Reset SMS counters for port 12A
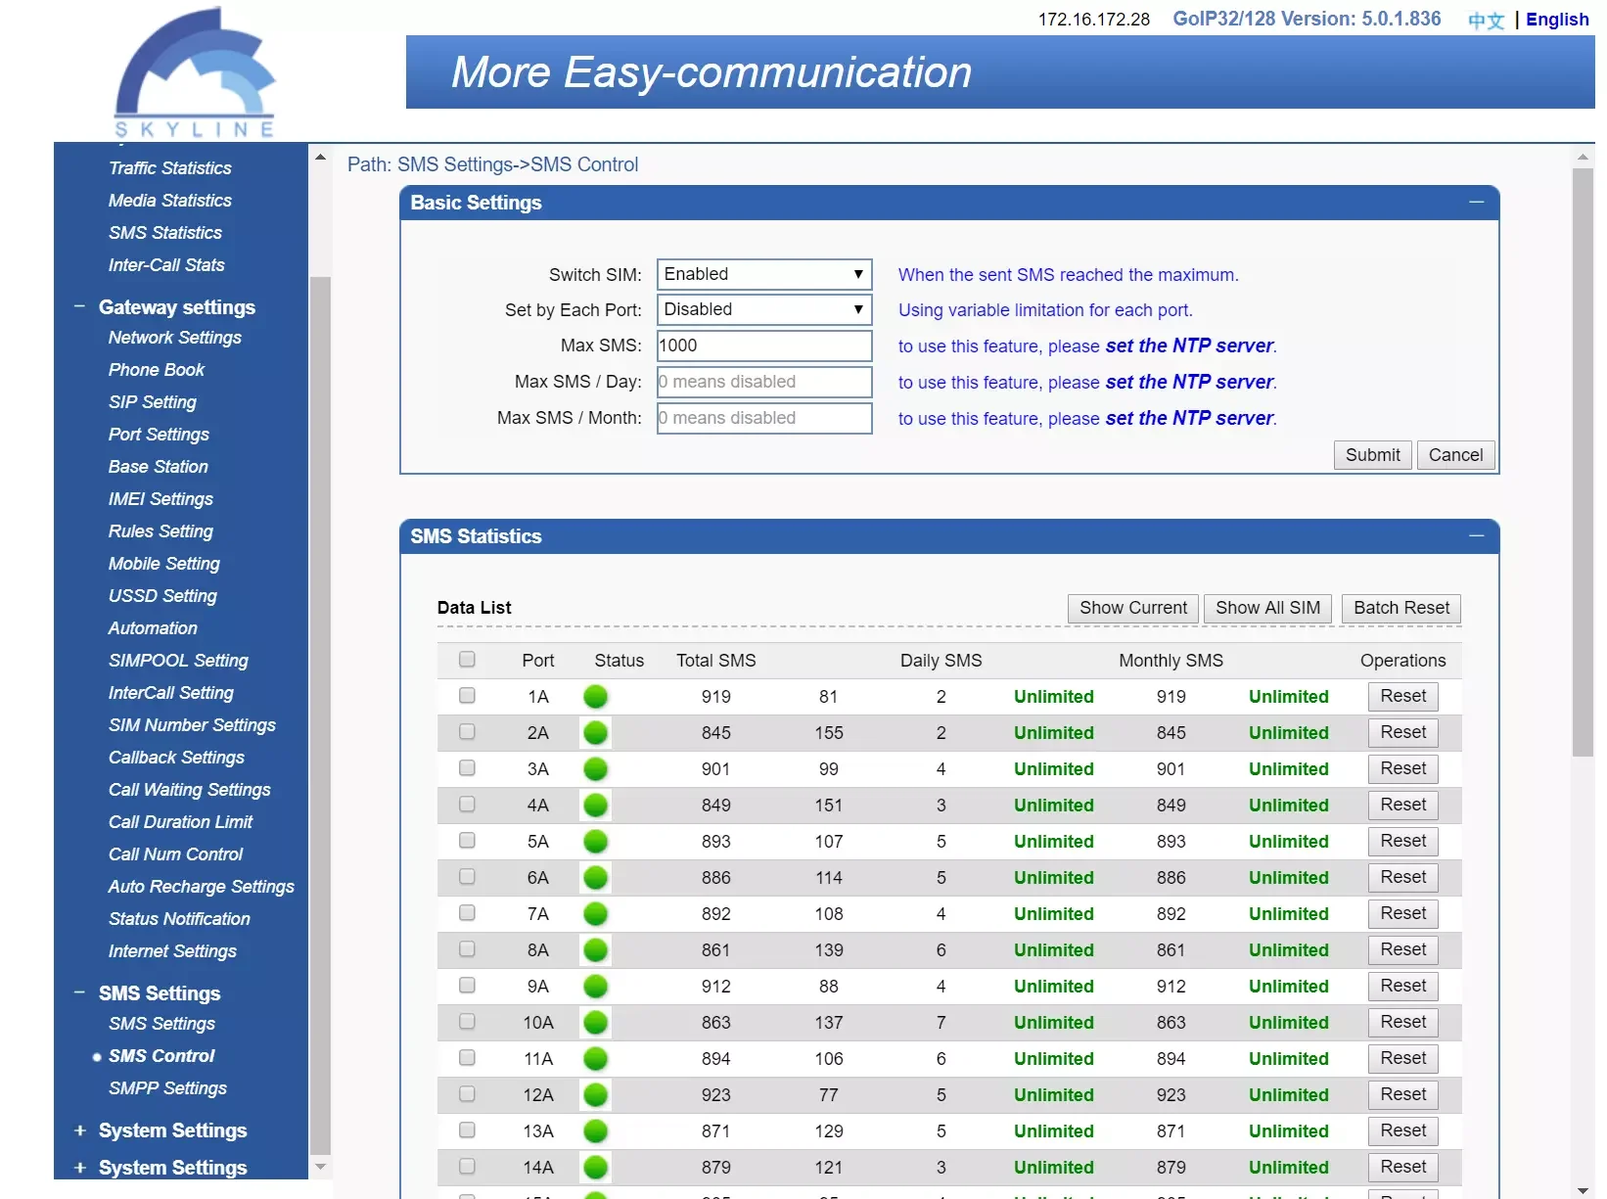This screenshot has width=1607, height=1199. [x=1403, y=1094]
